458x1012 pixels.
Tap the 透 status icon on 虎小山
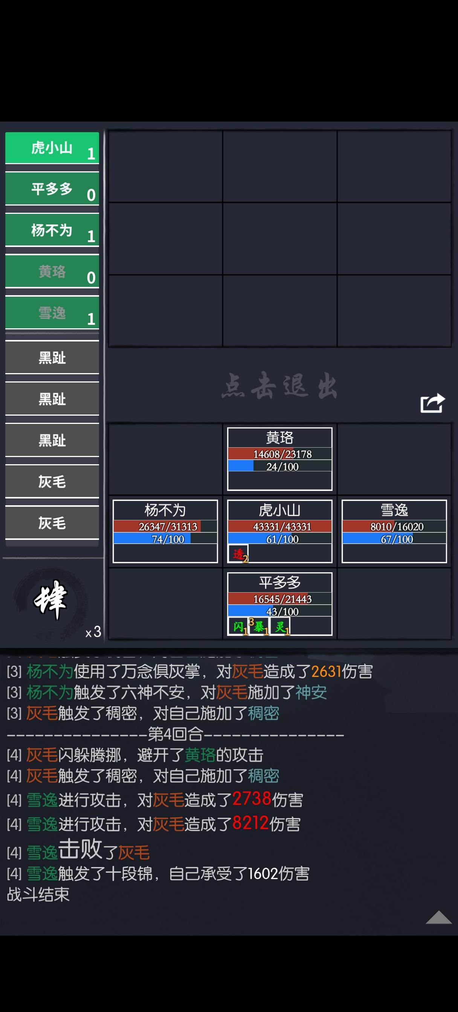pos(239,554)
